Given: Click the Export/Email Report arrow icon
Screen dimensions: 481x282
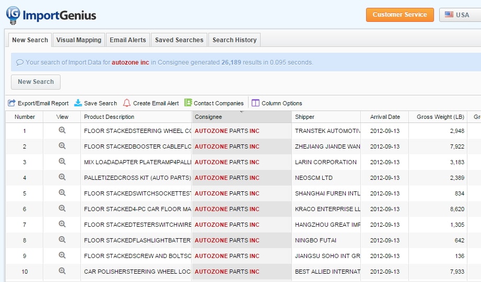Looking at the screenshot, I should [11, 103].
